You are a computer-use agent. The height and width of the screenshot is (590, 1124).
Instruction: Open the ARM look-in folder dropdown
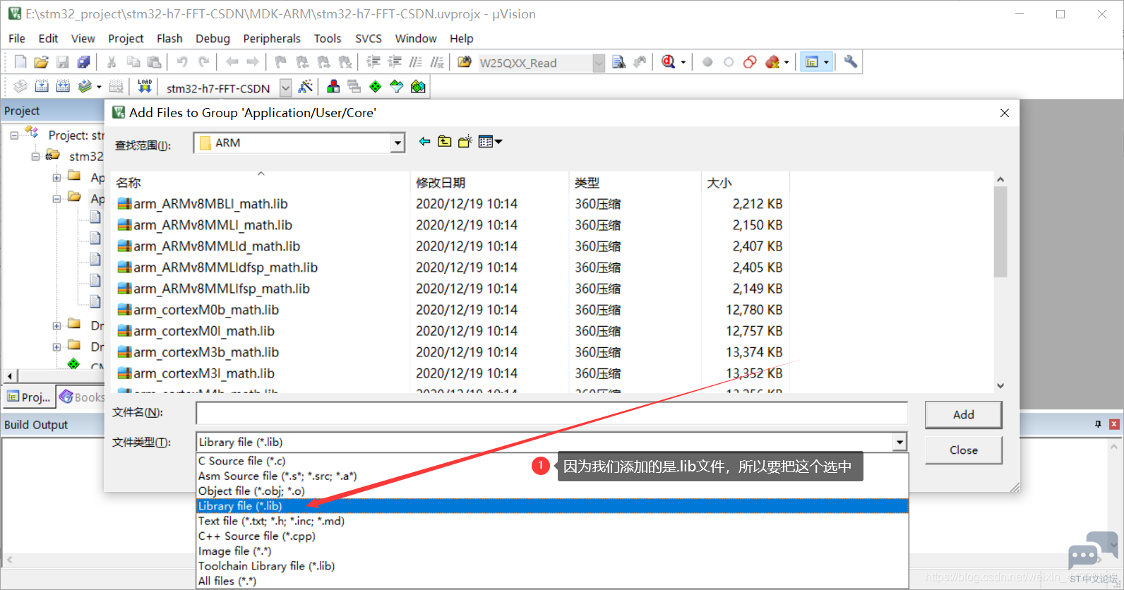click(397, 143)
